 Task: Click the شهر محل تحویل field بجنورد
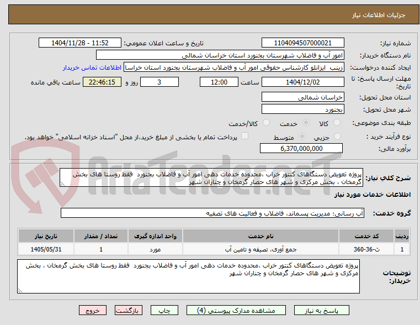click(x=302, y=109)
